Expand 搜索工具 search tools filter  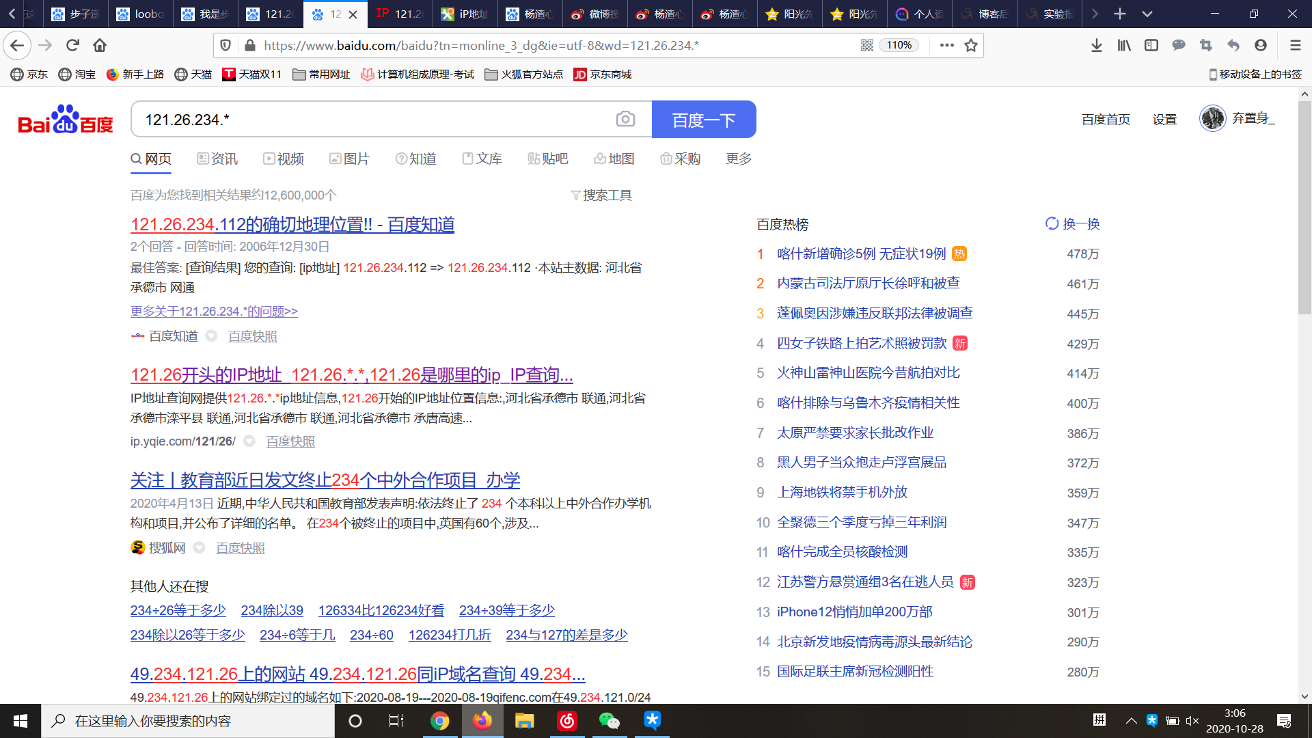[601, 195]
